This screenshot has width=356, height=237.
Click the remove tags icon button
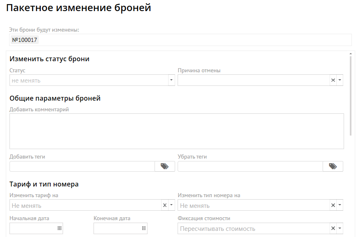coord(333,166)
